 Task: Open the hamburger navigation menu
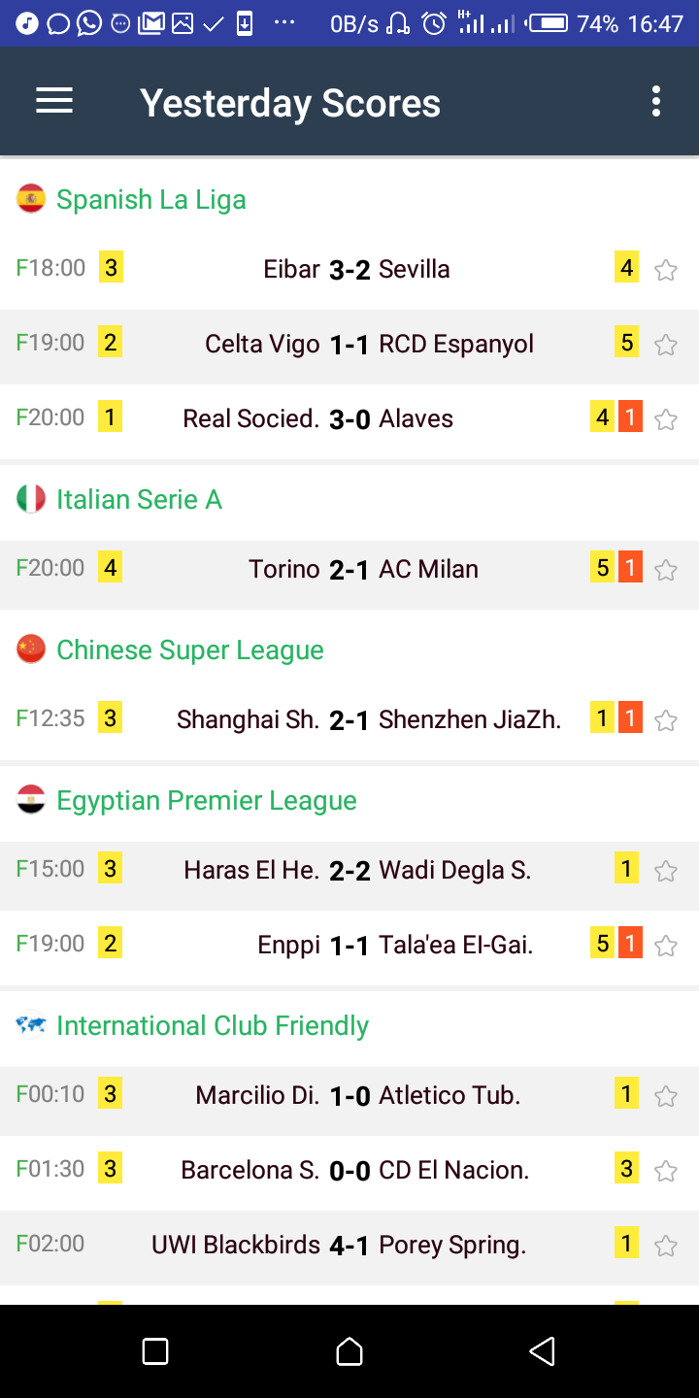(x=54, y=101)
